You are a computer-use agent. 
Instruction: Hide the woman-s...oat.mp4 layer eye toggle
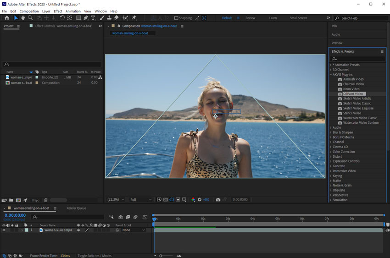(4, 230)
